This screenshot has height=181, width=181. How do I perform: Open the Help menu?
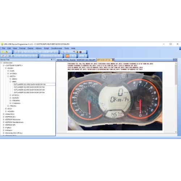click(x=73, y=48)
